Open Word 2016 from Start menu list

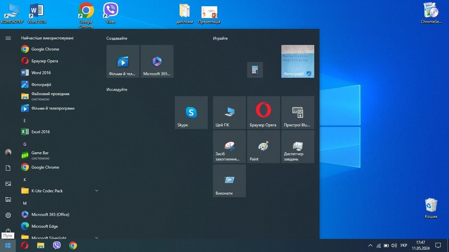(59, 73)
